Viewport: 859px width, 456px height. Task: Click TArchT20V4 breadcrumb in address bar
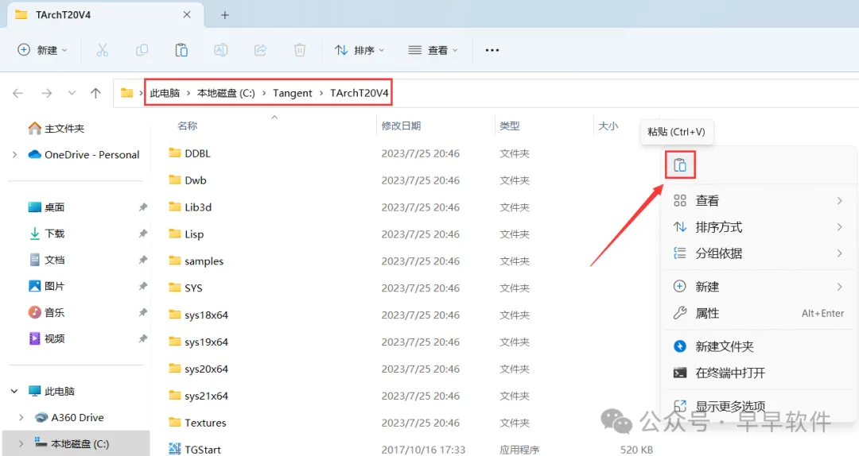click(x=360, y=93)
